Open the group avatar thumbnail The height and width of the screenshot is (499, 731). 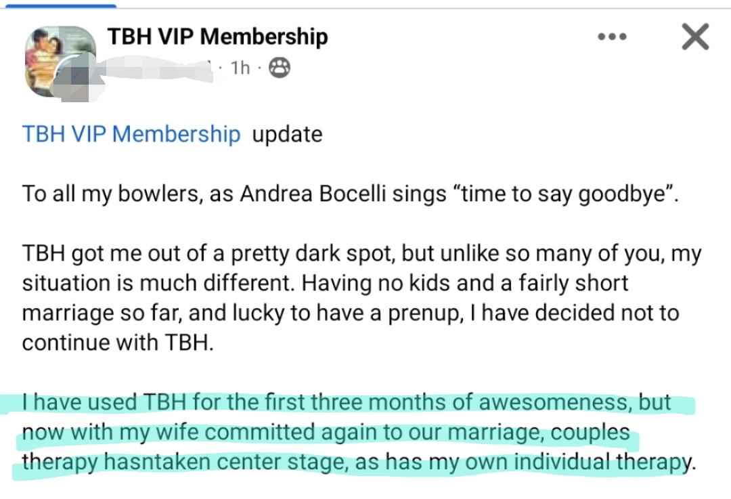tap(60, 60)
